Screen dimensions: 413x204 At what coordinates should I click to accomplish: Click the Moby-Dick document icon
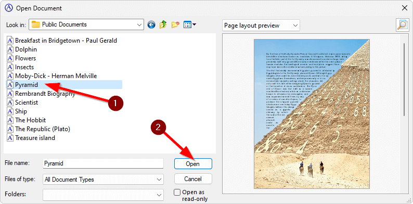(10, 76)
